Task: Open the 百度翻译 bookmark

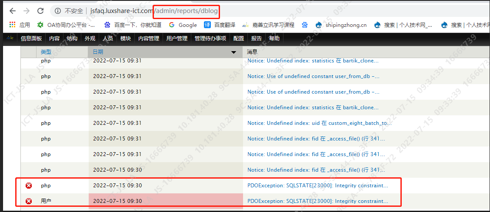Action: click(x=220, y=25)
